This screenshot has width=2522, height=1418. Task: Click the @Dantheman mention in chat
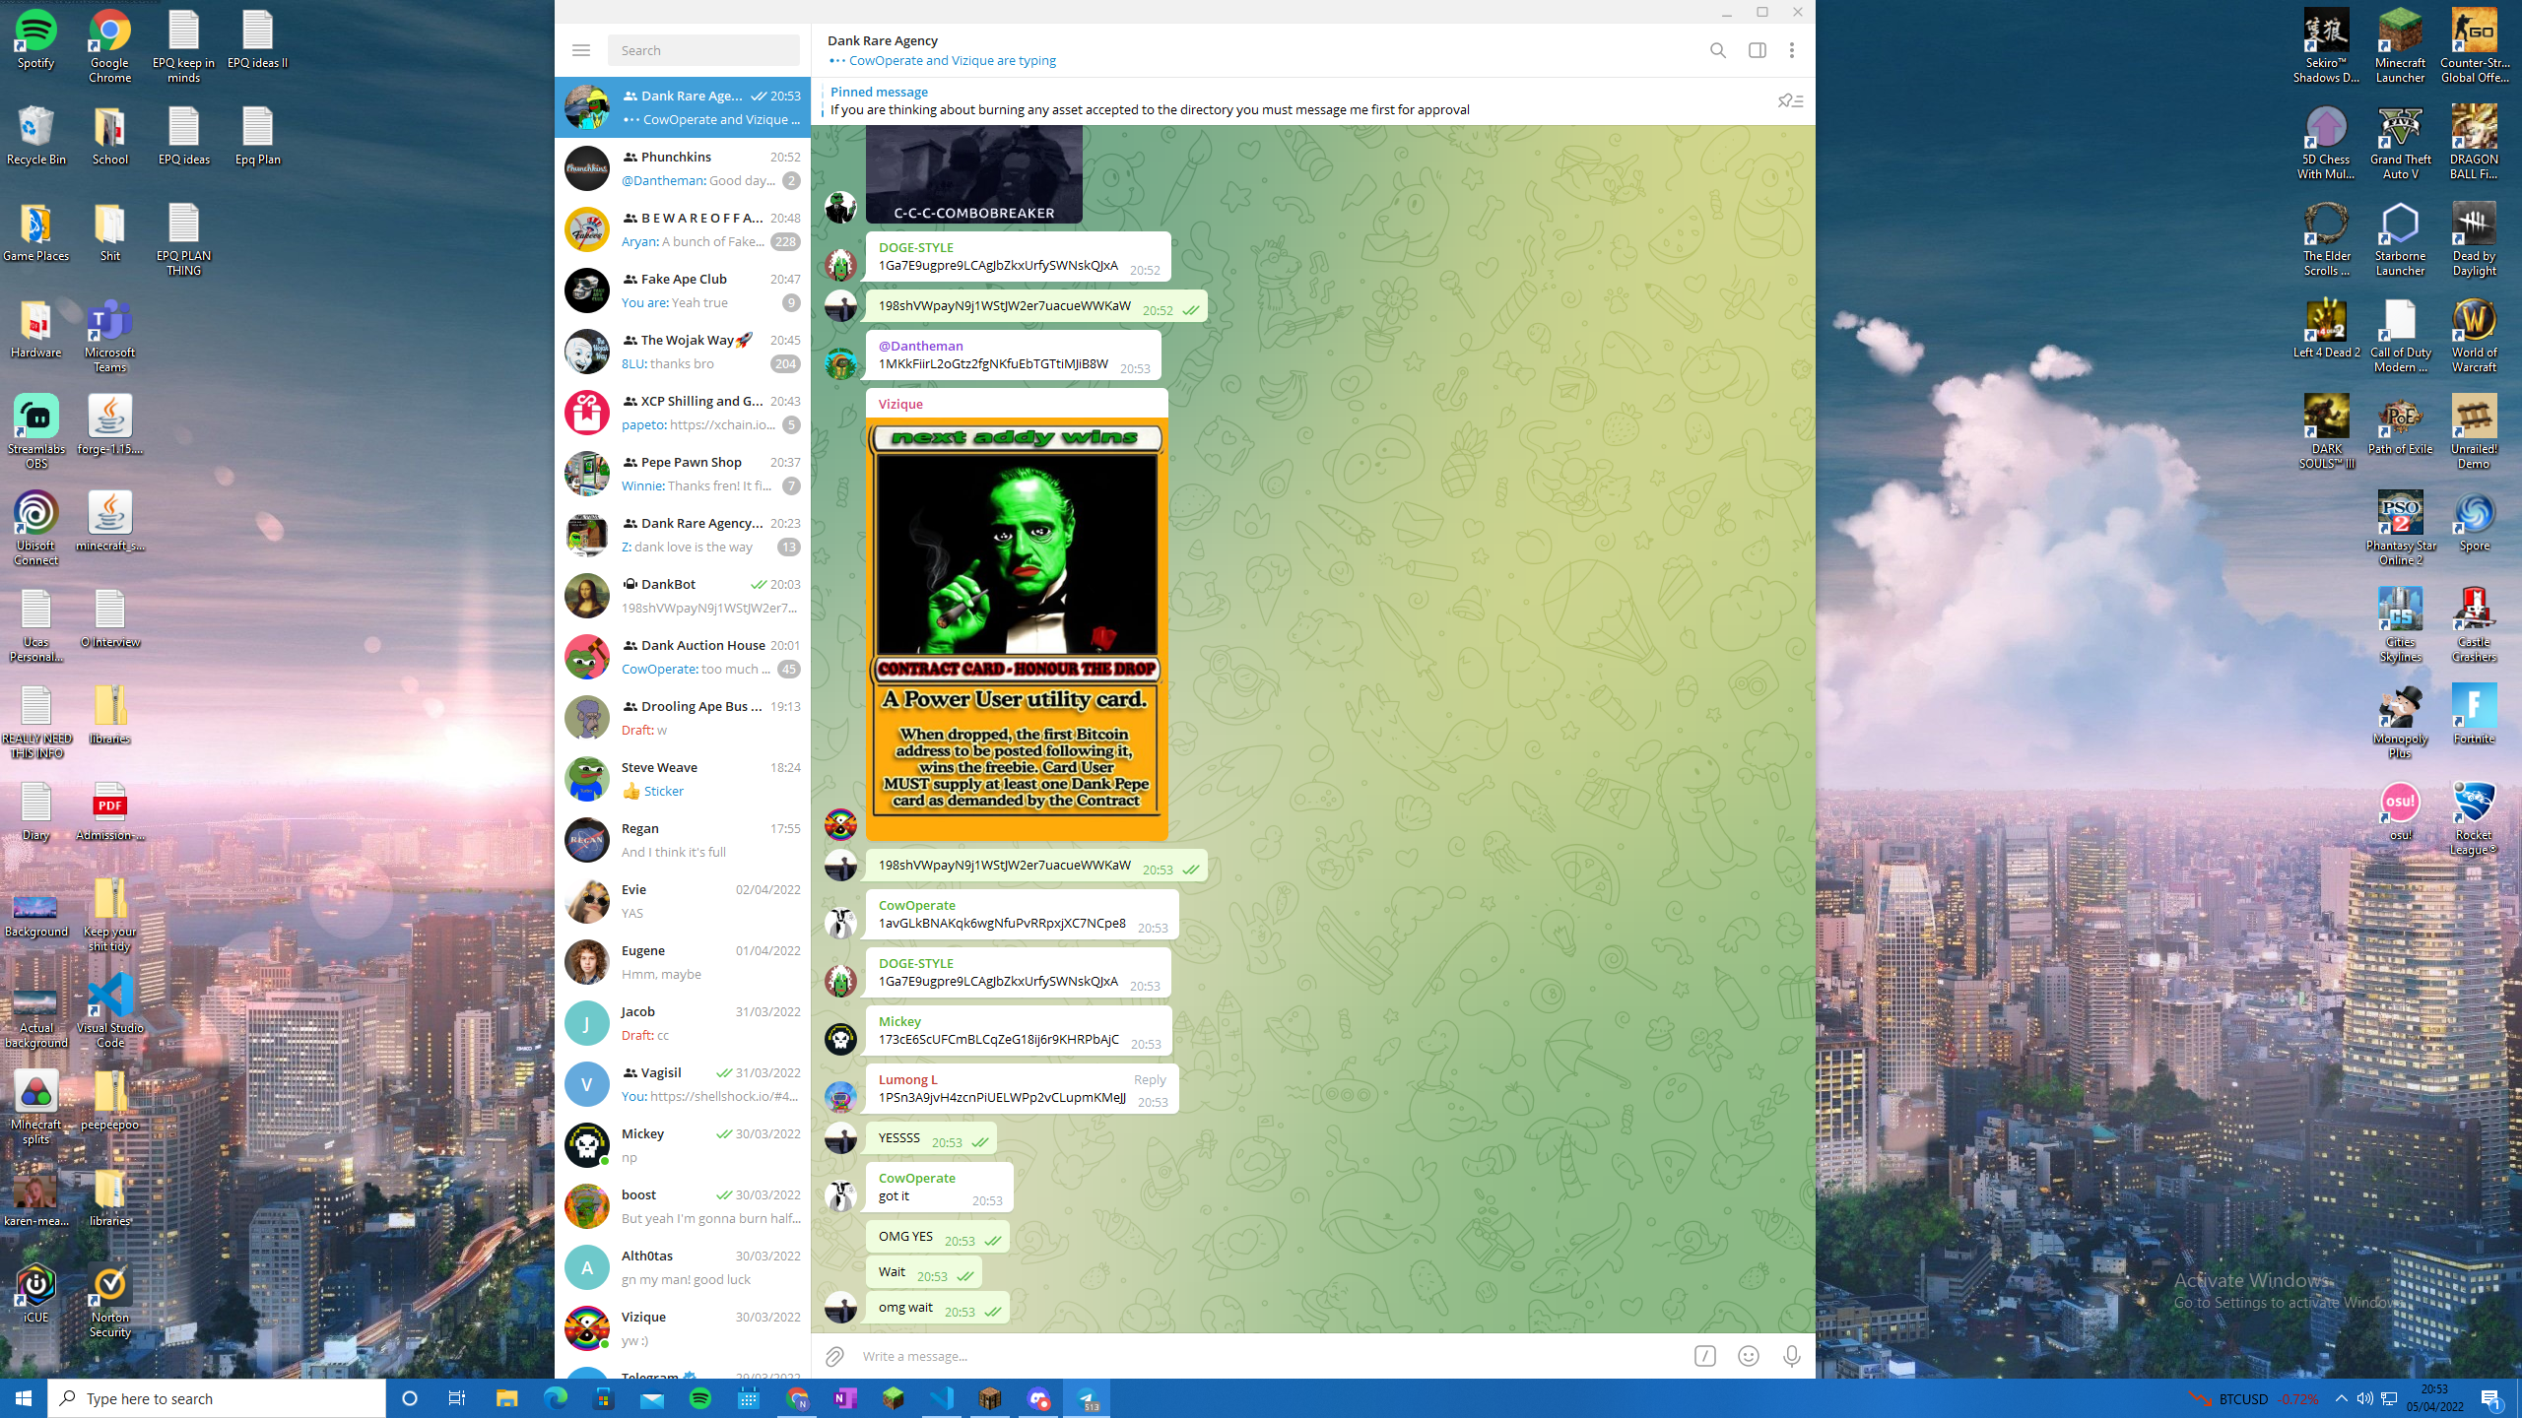[920, 346]
